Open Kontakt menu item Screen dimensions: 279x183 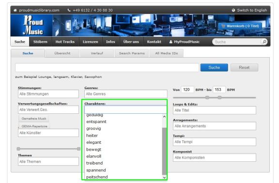154,42
